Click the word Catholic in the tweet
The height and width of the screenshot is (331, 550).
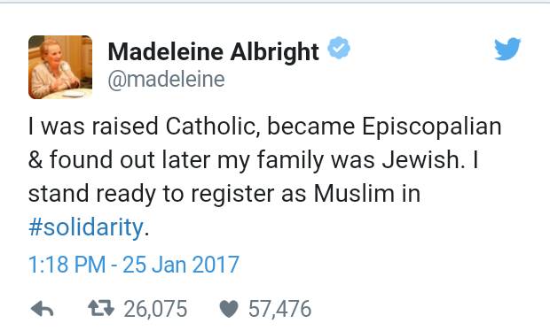210,126
